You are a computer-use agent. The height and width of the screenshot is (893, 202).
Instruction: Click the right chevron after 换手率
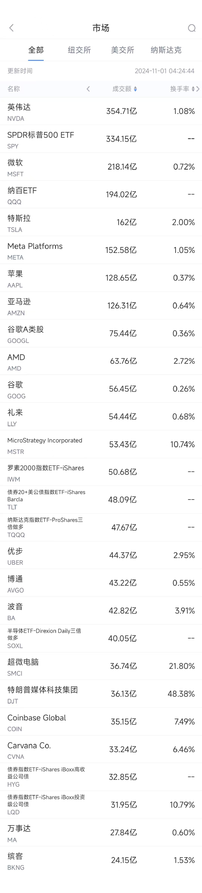pos(198,89)
